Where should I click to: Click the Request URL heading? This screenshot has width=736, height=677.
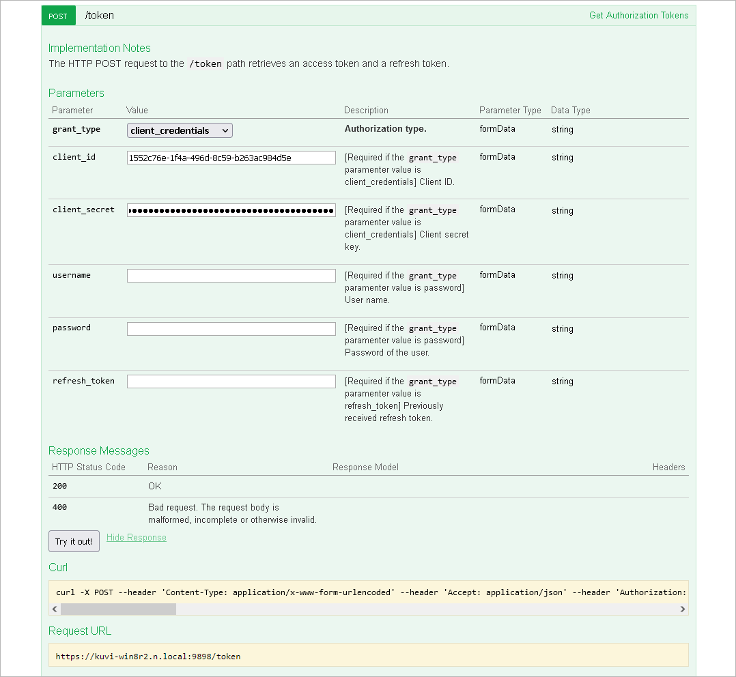80,631
